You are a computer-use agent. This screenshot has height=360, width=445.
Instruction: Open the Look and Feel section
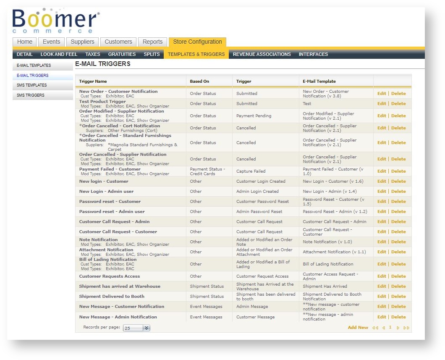tap(59, 54)
